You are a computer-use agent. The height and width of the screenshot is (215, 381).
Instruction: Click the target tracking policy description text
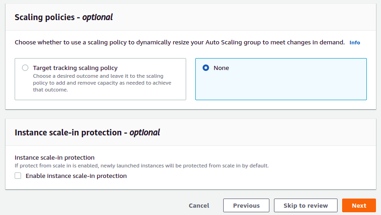click(x=98, y=83)
